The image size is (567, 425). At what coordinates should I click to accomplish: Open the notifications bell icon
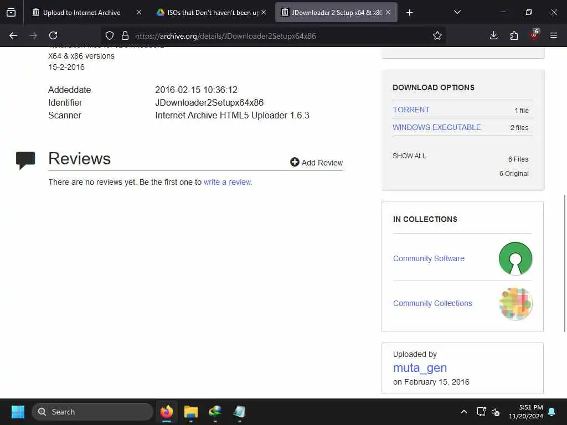coord(552,412)
